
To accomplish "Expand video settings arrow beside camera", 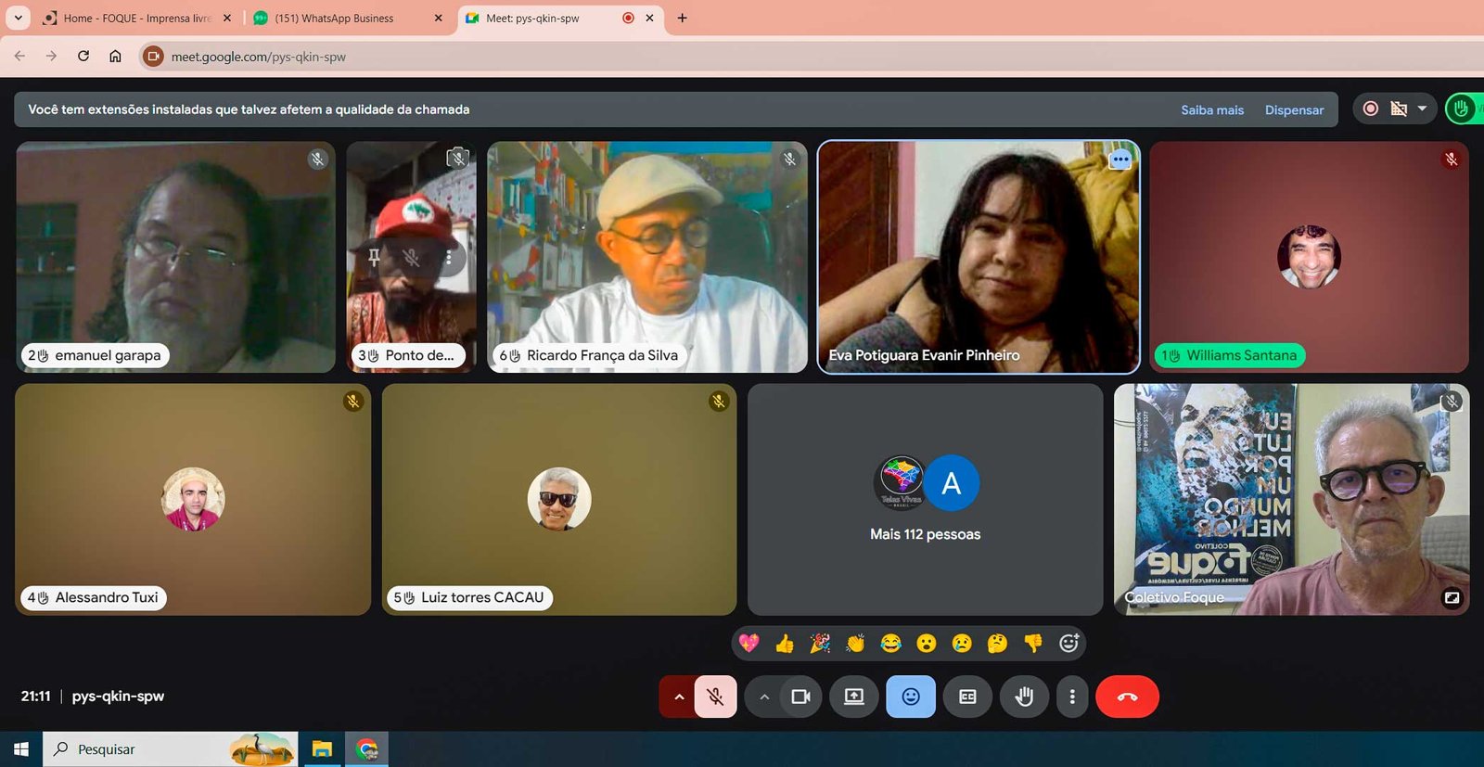I will point(764,697).
